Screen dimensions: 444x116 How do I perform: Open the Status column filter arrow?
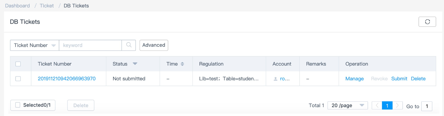click(135, 64)
